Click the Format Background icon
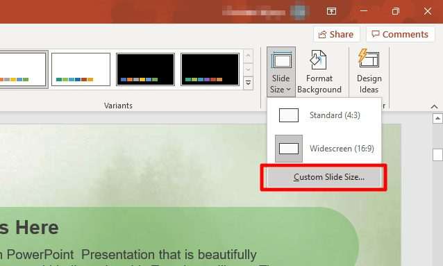 [319, 72]
